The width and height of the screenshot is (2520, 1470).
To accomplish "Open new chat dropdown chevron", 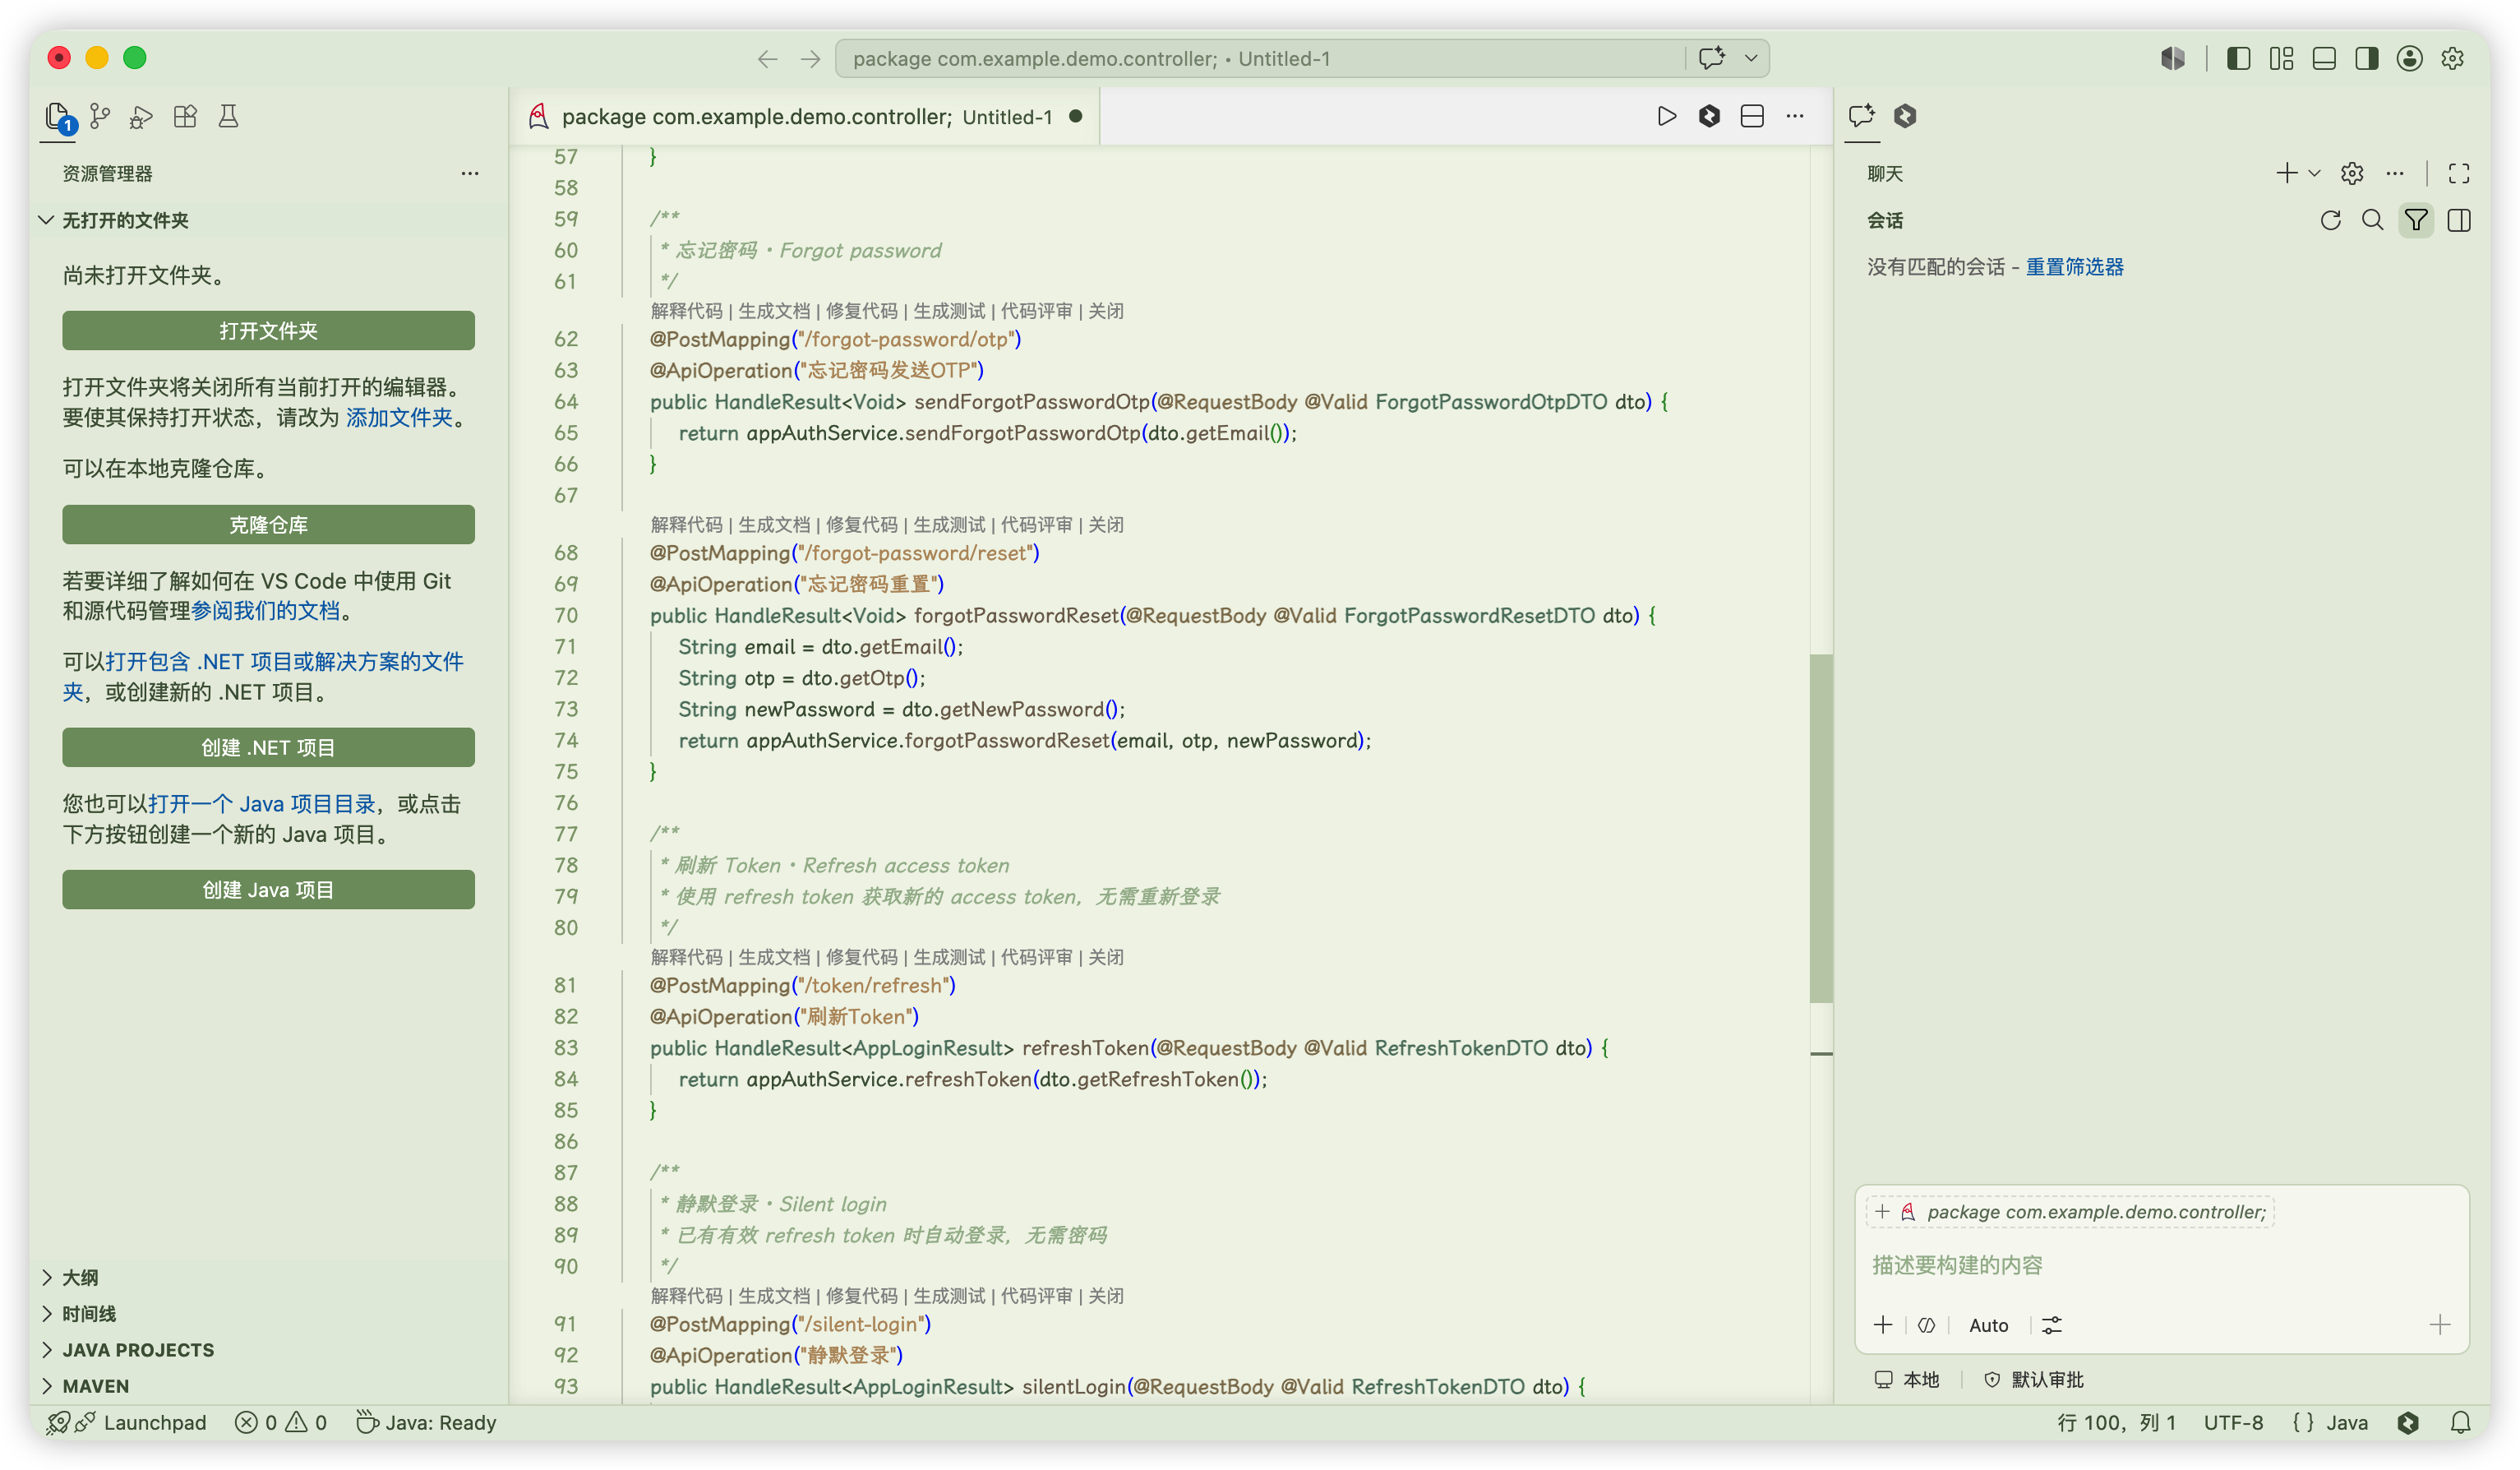I will 2314,174.
